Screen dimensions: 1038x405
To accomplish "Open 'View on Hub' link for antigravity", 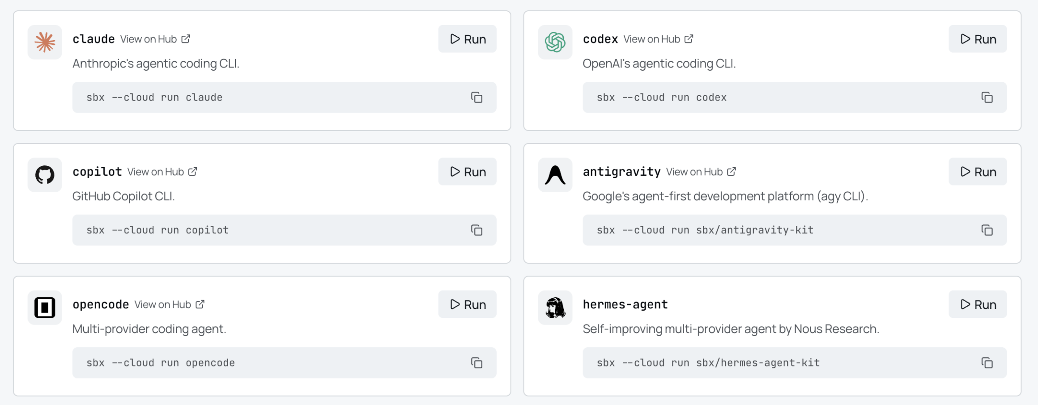I will pos(701,172).
